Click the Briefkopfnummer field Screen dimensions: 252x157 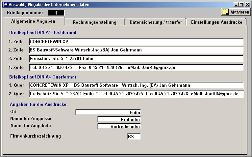[56, 13]
